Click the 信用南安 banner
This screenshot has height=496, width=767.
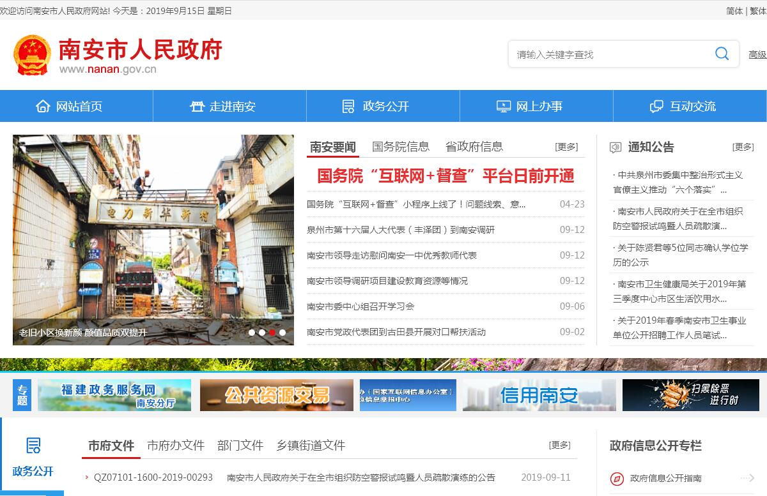pyautogui.click(x=539, y=395)
